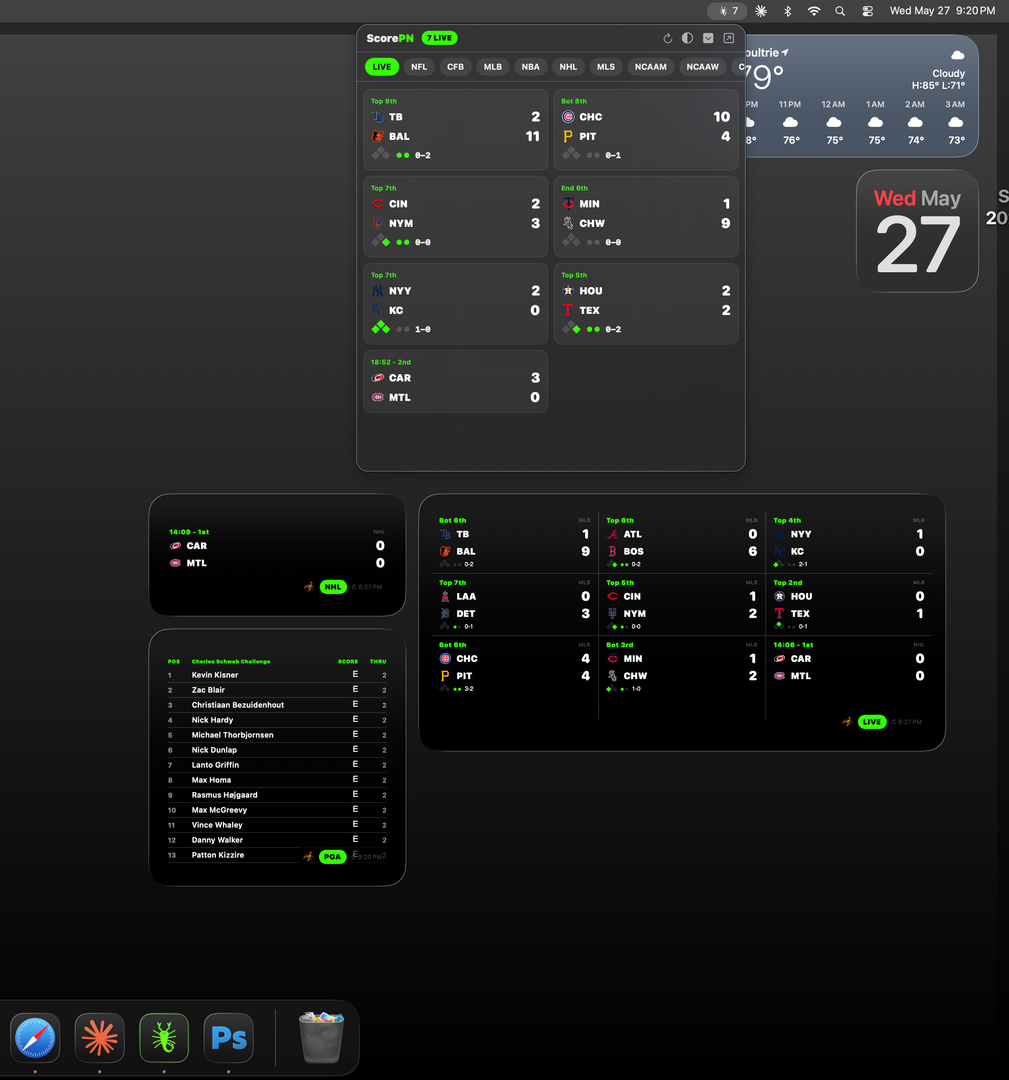This screenshot has height=1080, width=1009.
Task: Click the Charles Schwab Challenge header
Action: (x=231, y=662)
